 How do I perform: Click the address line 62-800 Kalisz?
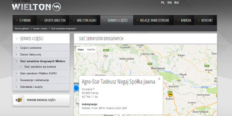pyautogui.click(x=90, y=93)
